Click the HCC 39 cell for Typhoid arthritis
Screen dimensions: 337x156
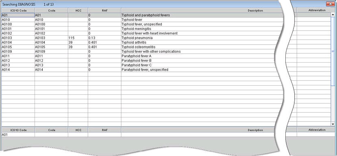(x=78, y=42)
